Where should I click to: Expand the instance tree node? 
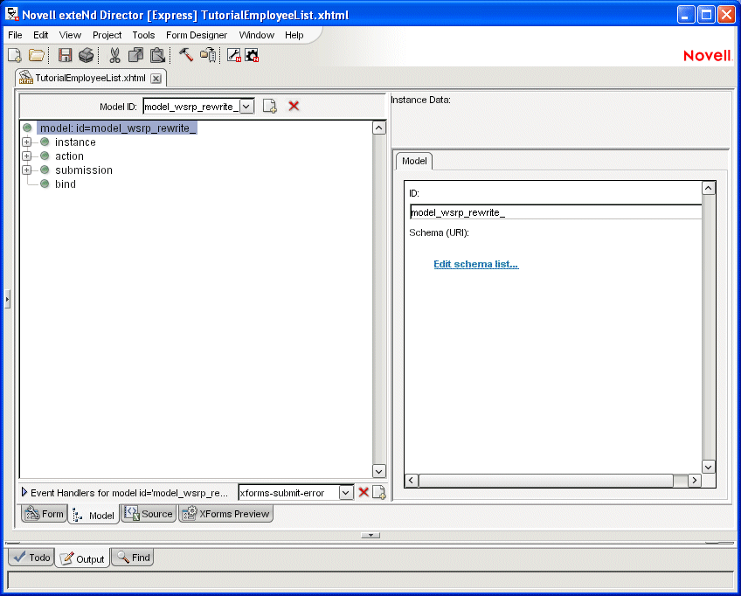[x=27, y=142]
